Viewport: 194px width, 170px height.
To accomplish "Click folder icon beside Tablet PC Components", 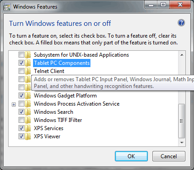I will click(28, 63).
